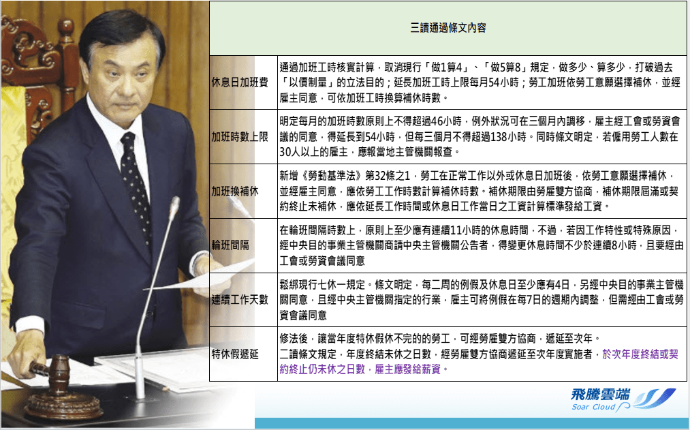Image resolution: width=690 pixels, height=430 pixels.
Task: Select the 休息日加班費 row label
Action: [x=240, y=82]
